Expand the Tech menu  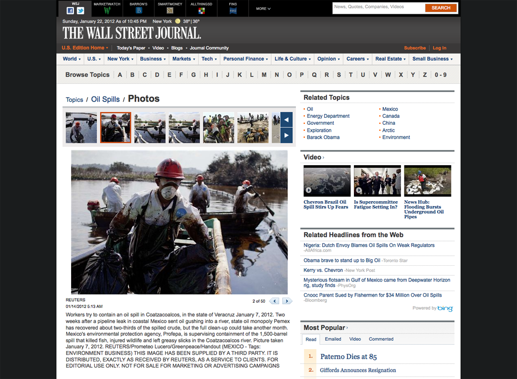click(x=209, y=59)
